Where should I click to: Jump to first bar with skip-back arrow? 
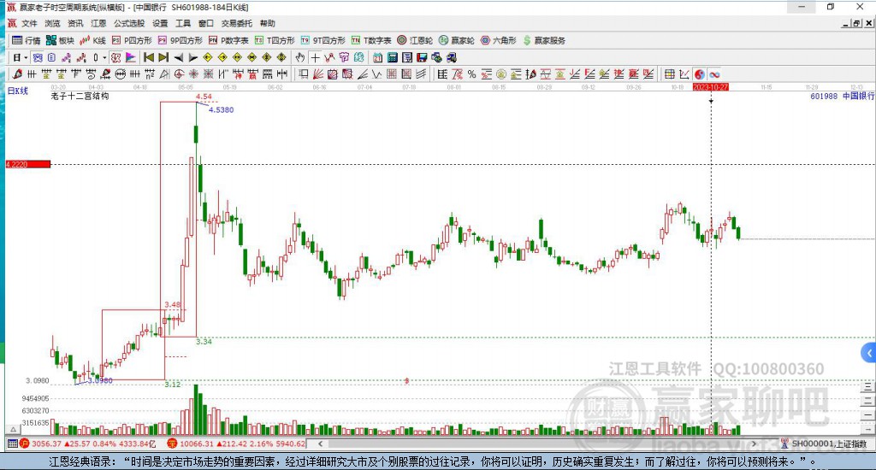click(x=149, y=57)
